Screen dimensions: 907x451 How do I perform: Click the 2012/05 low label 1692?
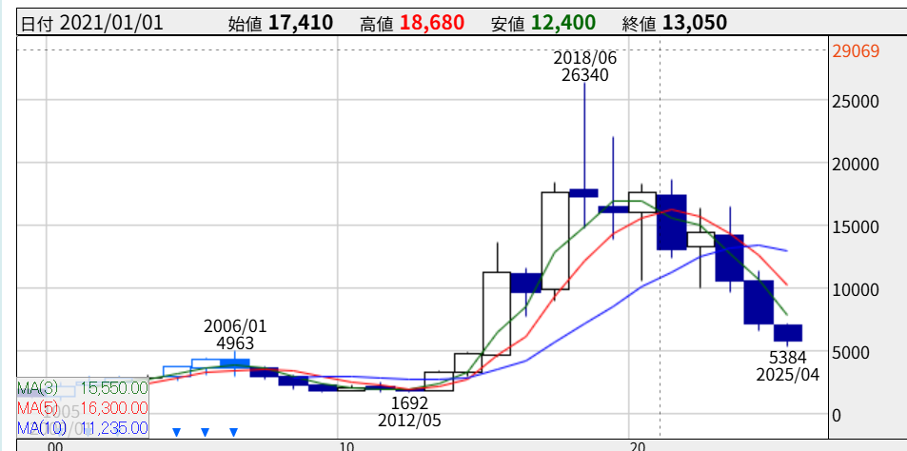tap(409, 402)
